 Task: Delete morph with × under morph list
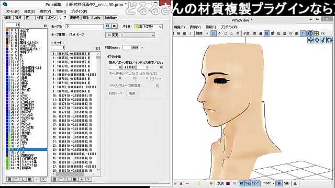click(x=43, y=179)
